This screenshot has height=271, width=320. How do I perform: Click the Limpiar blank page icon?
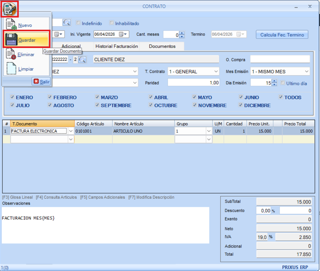(x=11, y=69)
